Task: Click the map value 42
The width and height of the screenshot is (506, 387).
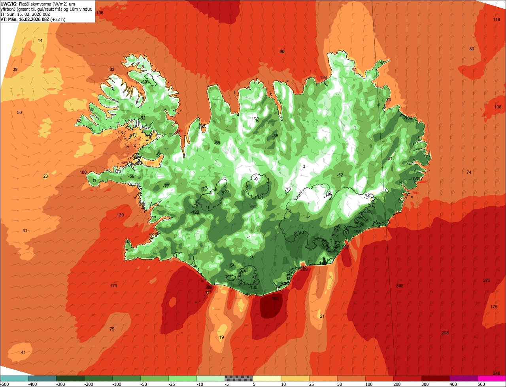Action: (92, 110)
